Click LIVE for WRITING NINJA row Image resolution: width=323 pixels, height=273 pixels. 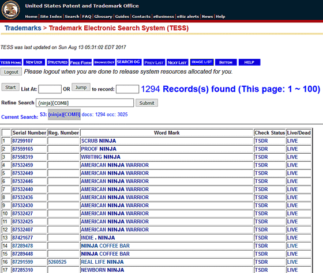(292, 157)
